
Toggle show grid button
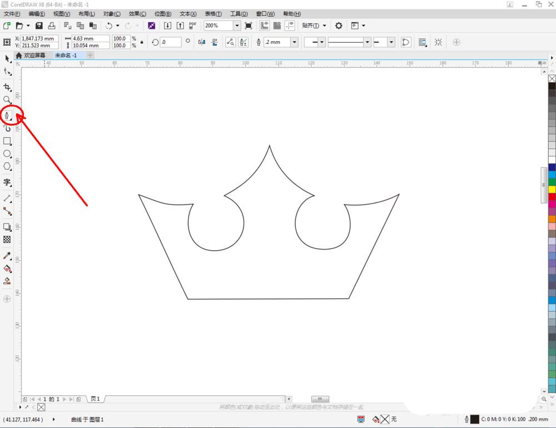(x=277, y=26)
